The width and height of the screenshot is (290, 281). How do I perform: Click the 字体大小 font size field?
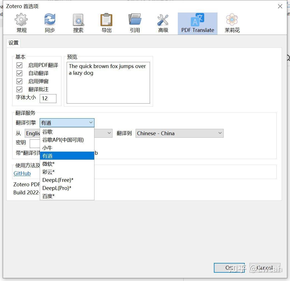click(x=48, y=98)
